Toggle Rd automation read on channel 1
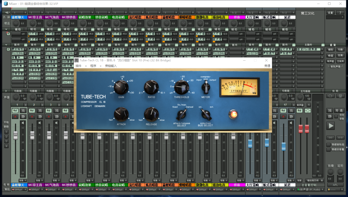The height and width of the screenshot is (197, 348). tap(15, 111)
